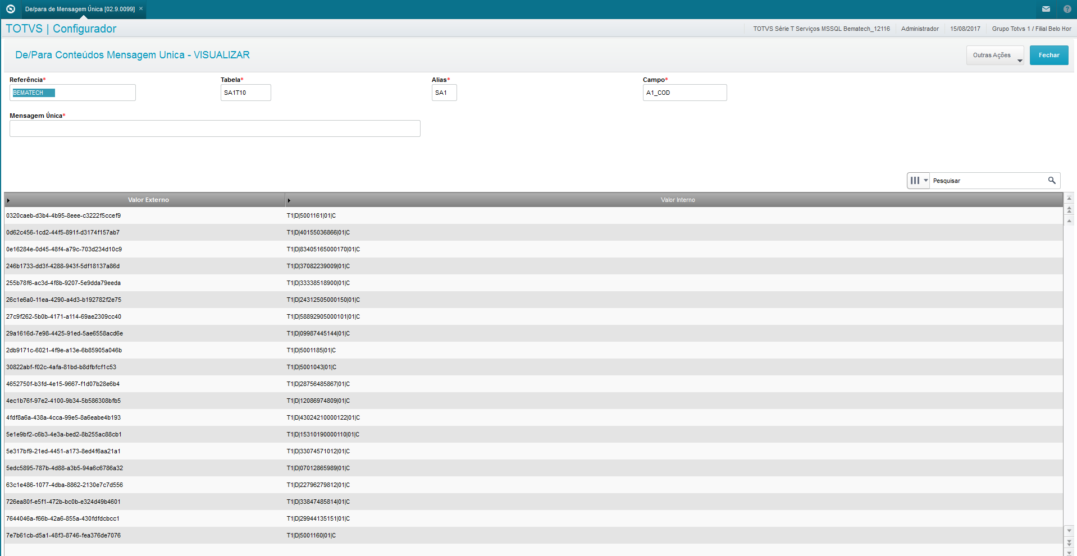Open the help question-mark icon top right
The height and width of the screenshot is (556, 1077).
[1067, 9]
